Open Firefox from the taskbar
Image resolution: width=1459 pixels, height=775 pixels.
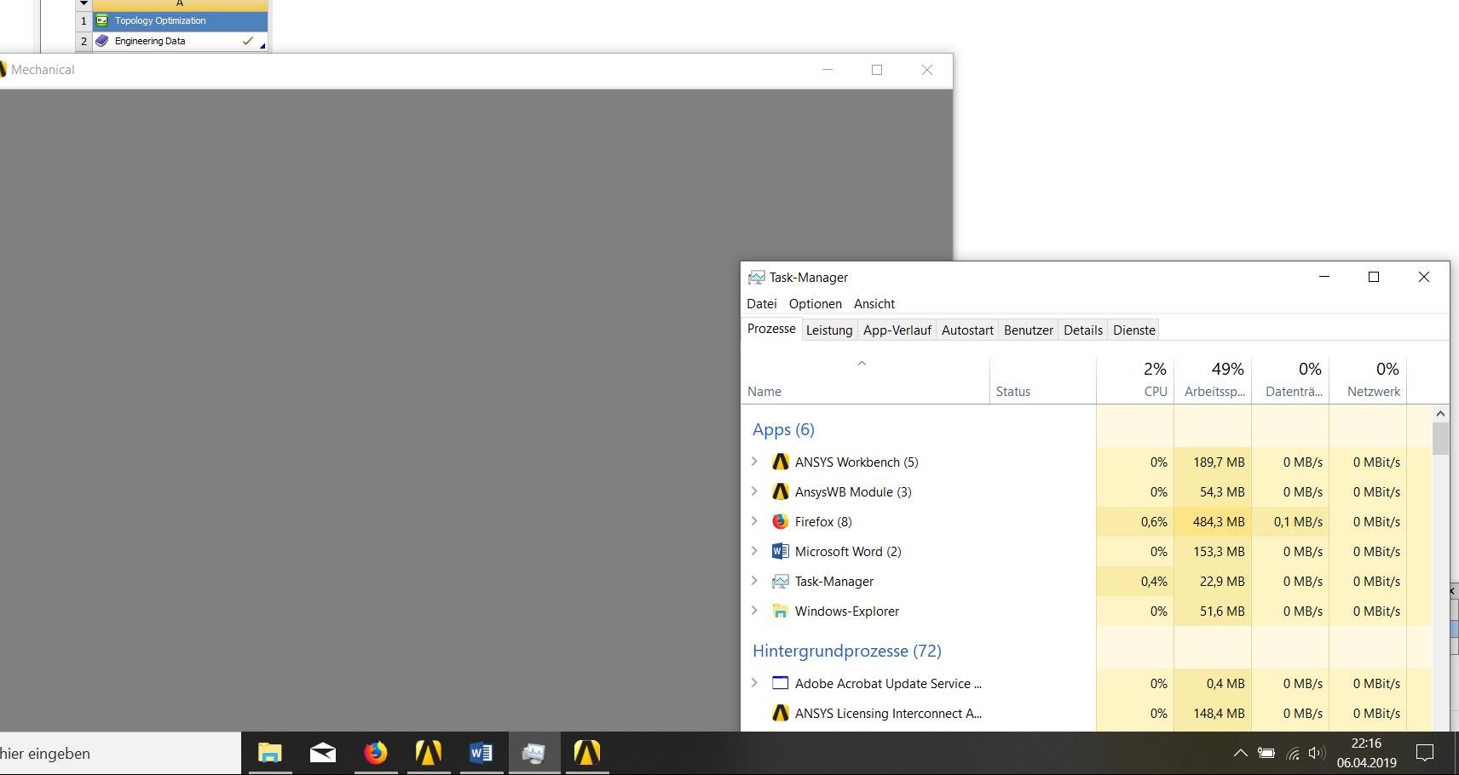376,753
